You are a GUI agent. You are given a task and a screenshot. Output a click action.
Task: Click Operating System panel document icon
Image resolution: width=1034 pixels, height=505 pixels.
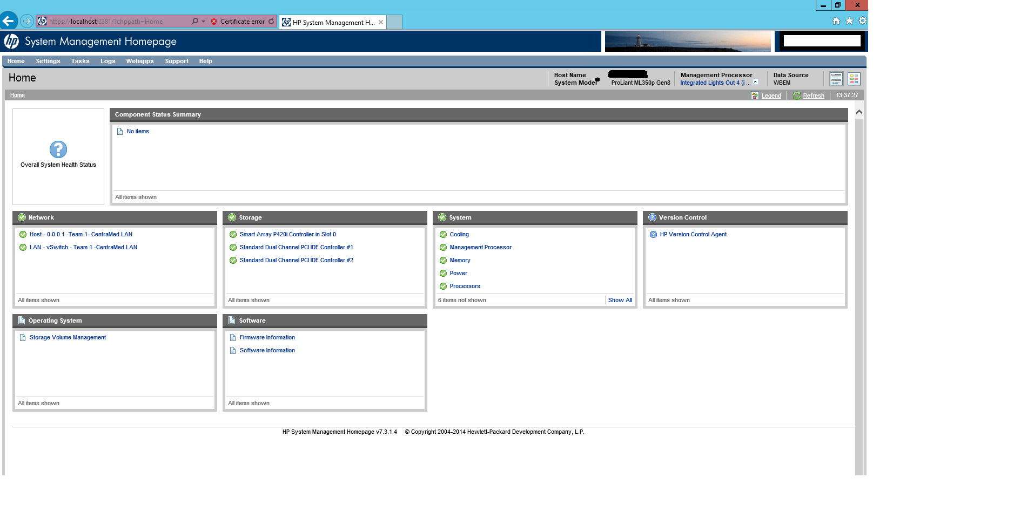(x=22, y=320)
